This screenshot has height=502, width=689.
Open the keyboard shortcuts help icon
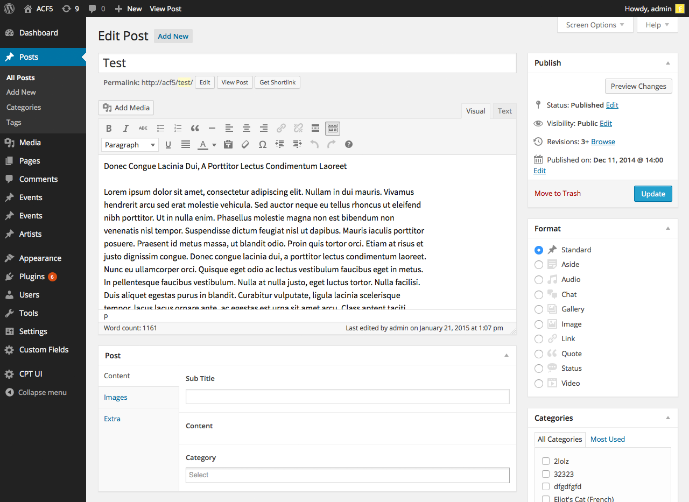pyautogui.click(x=349, y=144)
